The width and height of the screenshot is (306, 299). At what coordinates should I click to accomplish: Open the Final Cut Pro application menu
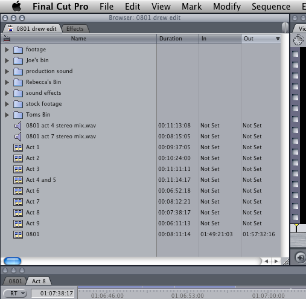tap(60, 7)
